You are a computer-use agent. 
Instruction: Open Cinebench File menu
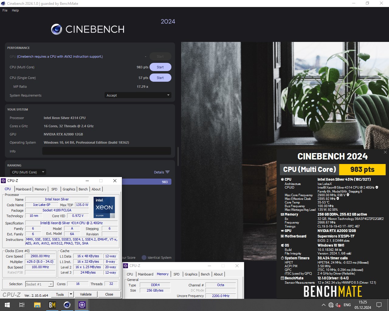5,10
